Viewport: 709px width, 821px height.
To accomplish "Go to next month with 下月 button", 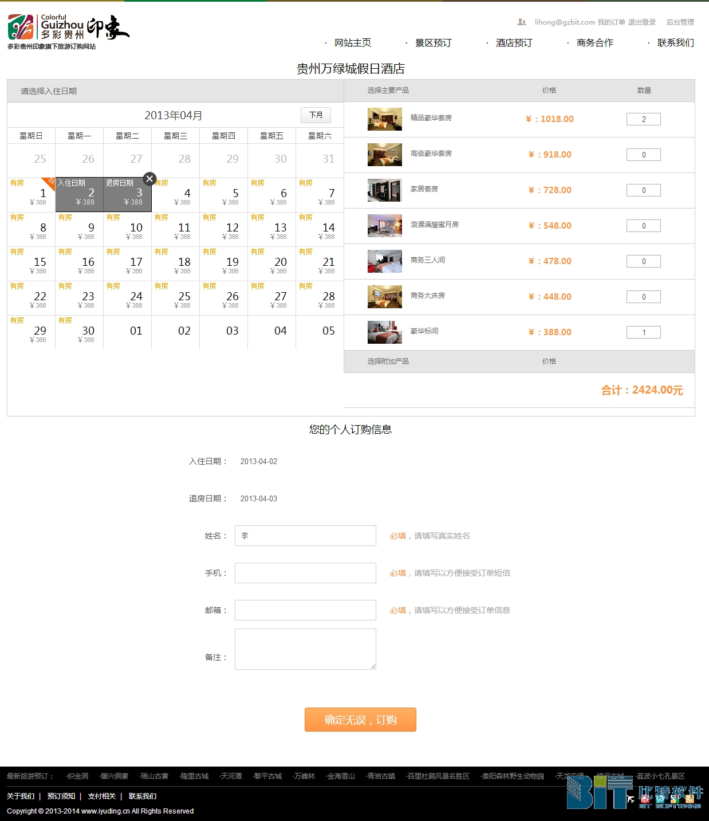I will (x=316, y=115).
